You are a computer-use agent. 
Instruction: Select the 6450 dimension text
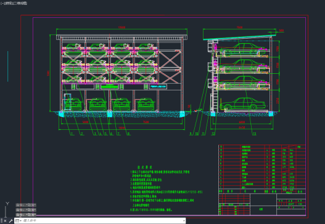pyautogui.click(x=242, y=127)
